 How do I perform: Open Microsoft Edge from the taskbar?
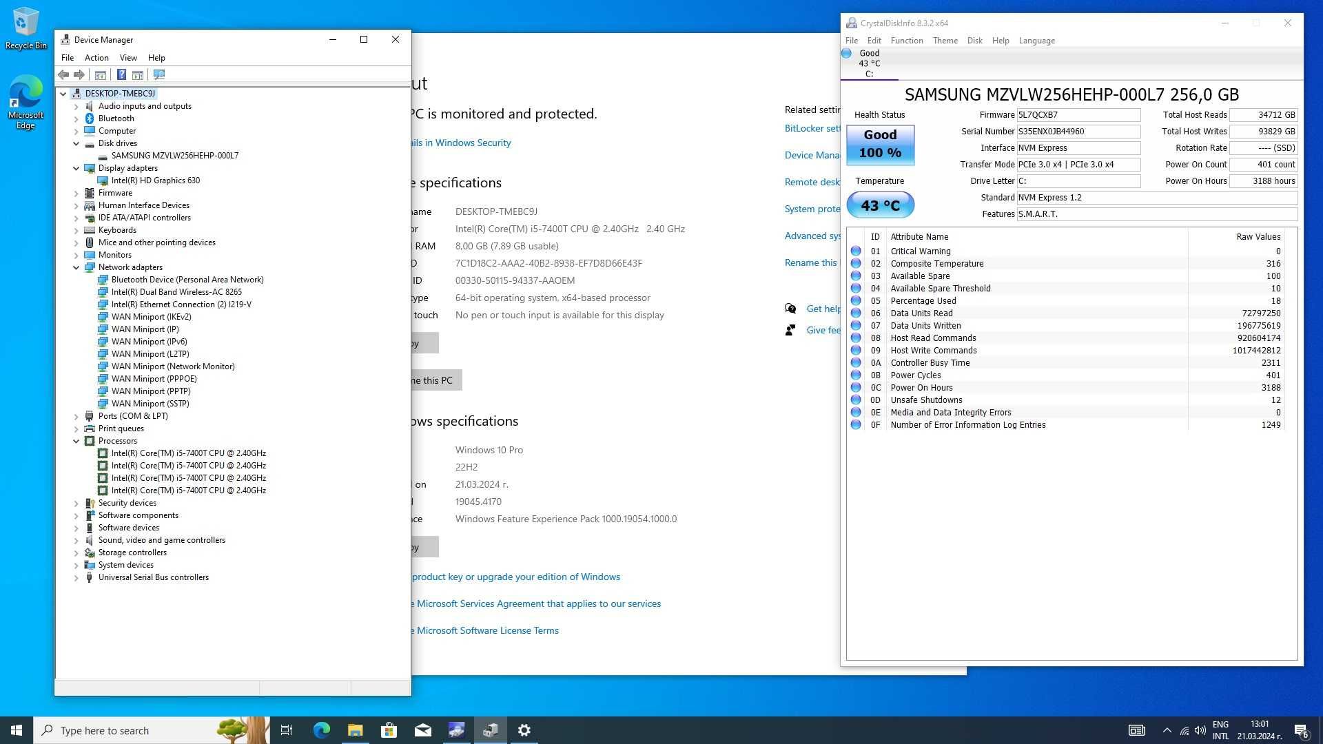tap(321, 730)
